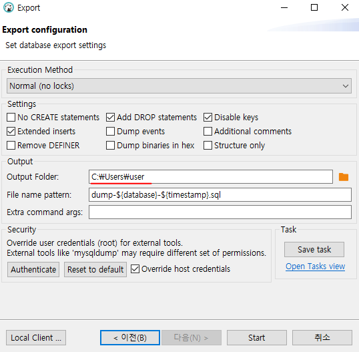Screen dimensions: 359x352
Task: Click the Local Client button
Action: tap(36, 337)
